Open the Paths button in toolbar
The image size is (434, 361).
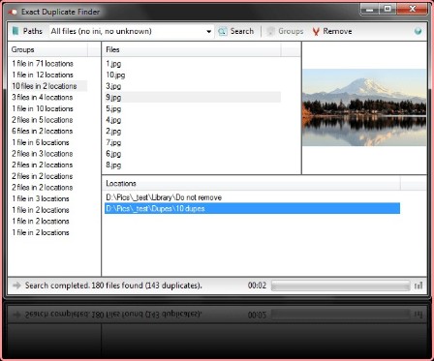click(x=27, y=31)
